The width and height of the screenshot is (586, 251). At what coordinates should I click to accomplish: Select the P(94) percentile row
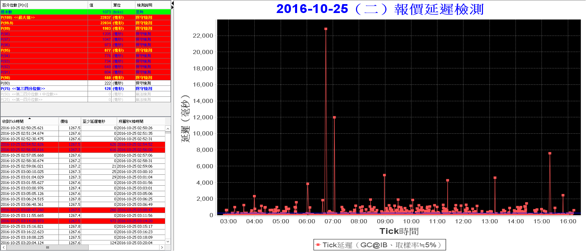pos(86,56)
